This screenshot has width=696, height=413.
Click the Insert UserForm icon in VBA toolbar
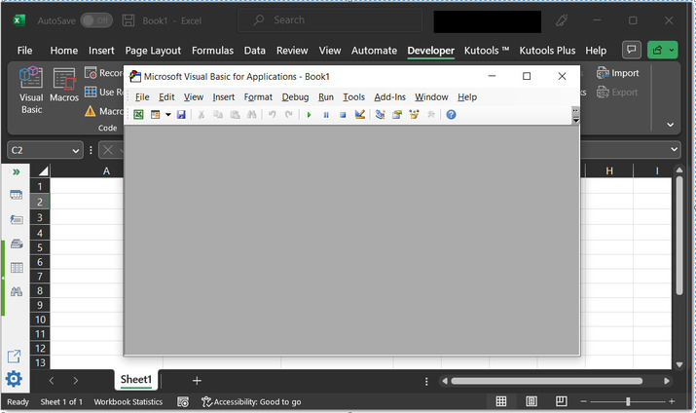pos(155,115)
